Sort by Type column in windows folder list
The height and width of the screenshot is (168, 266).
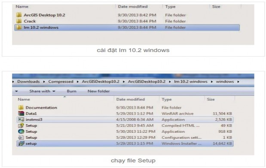(167, 99)
